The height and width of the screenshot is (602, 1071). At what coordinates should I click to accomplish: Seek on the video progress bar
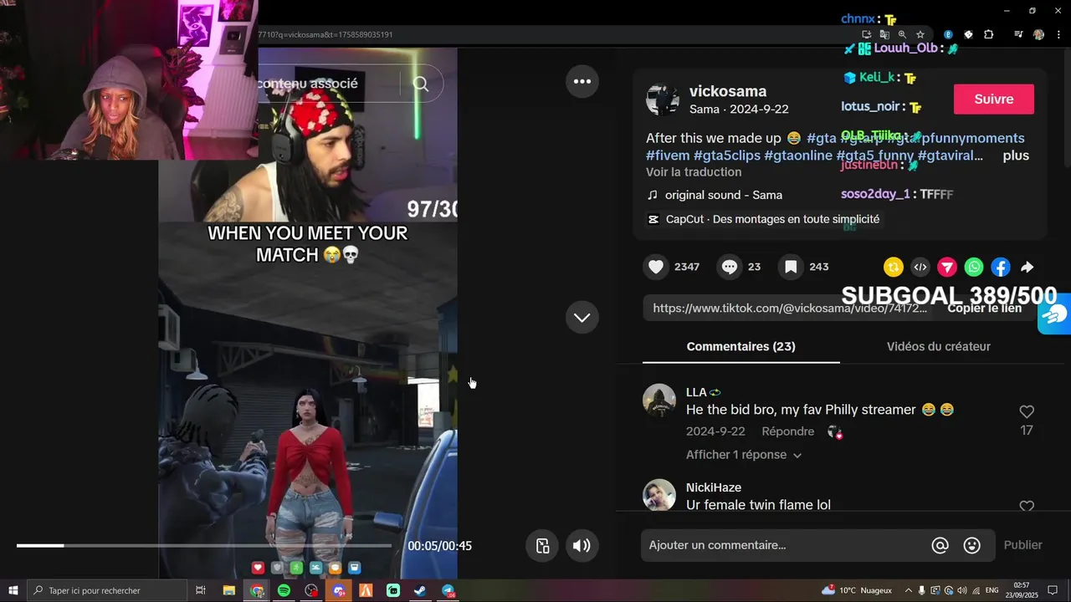[x=203, y=546]
